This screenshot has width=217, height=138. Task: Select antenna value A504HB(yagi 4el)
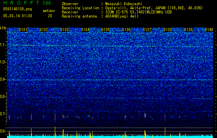tap(122, 16)
